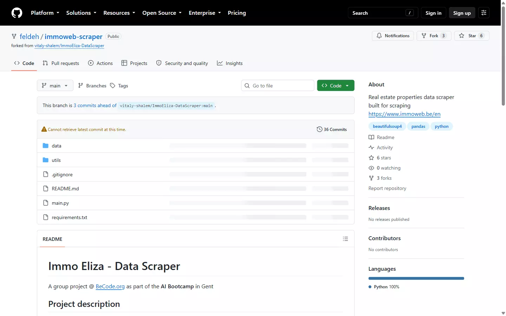Viewport: 506px width, 316px height.
Task: Switch to the Code tab
Action: coord(24,63)
